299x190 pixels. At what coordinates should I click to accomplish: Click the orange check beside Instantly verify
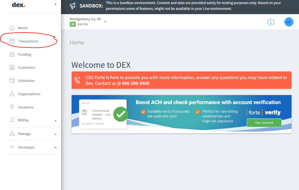point(143,112)
